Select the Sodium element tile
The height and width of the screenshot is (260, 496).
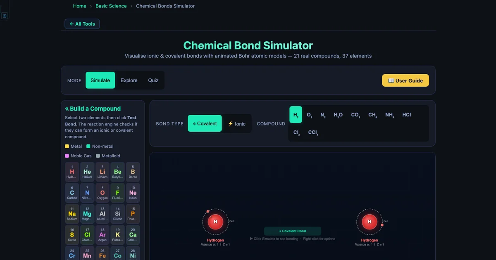pos(72,214)
